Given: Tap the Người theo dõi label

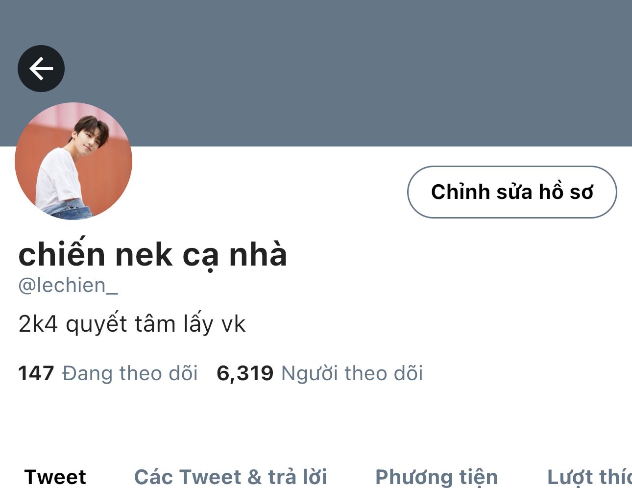Looking at the screenshot, I should pos(352,373).
